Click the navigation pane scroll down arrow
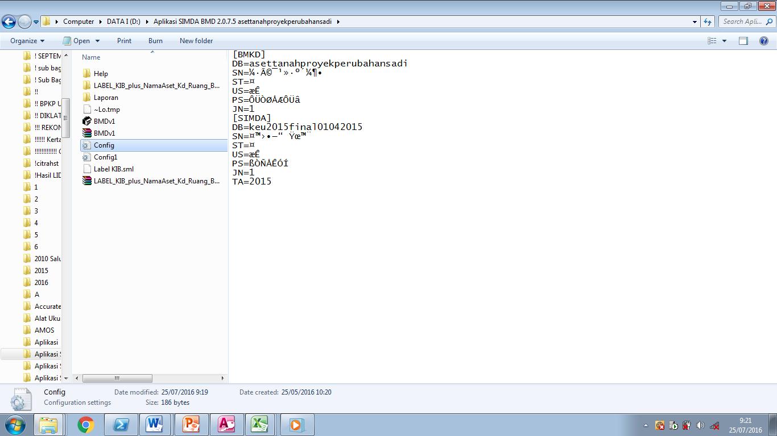Image resolution: width=777 pixels, height=436 pixels. (x=66, y=378)
